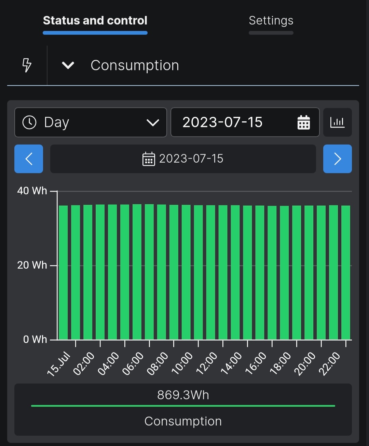Click the 869.3Wh total value

183,395
